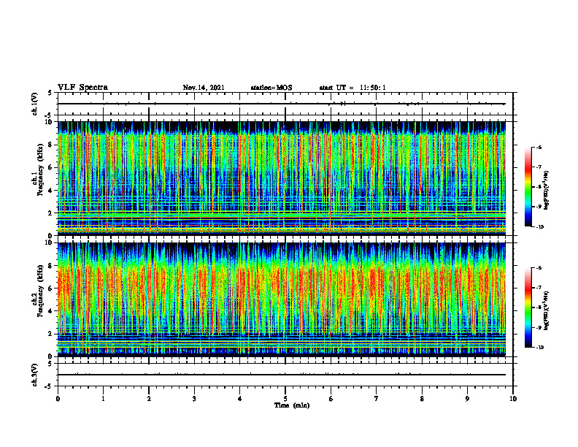Select the date label "Nov.14, 2021"
Viewport: 578px width, 447px height.
coord(204,88)
